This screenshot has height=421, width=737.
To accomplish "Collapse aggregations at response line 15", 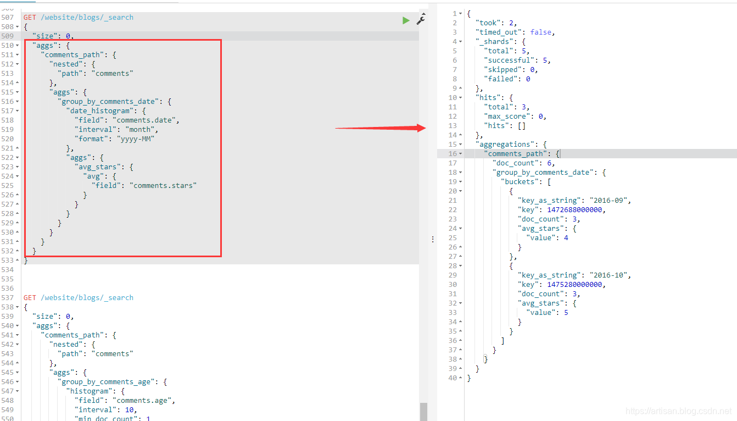I will click(x=460, y=144).
